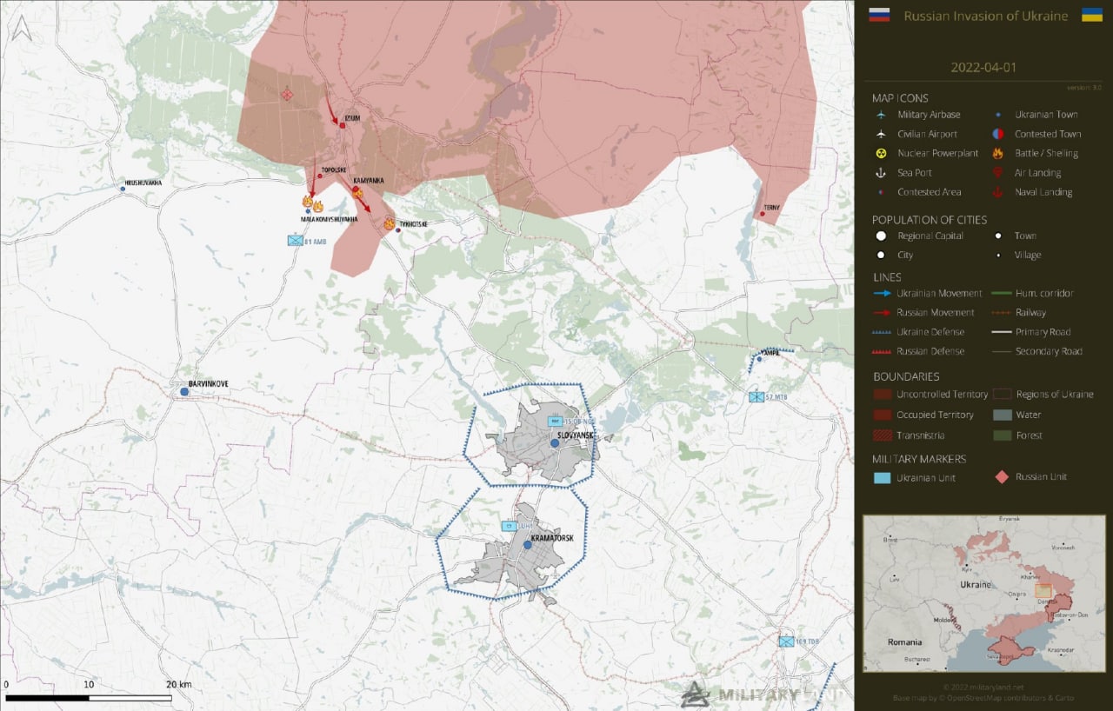Click the 81 AMB Ukrainian unit marker
This screenshot has width=1113, height=711.
click(294, 241)
